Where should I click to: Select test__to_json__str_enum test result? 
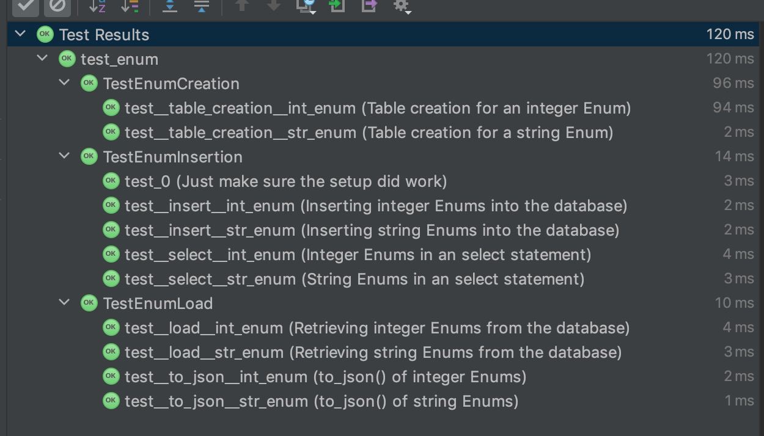tap(216, 401)
